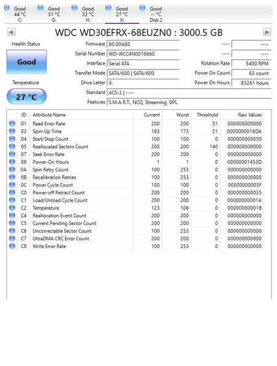Click status icon of Start/Stop Count row
277x366 pixels.
[x=12, y=139]
